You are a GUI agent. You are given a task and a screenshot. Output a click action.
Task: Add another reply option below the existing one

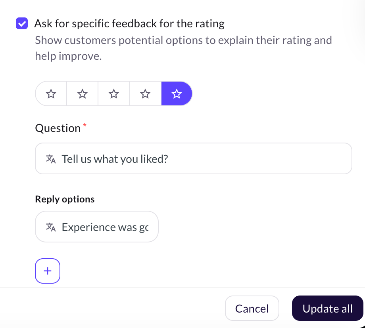click(47, 271)
